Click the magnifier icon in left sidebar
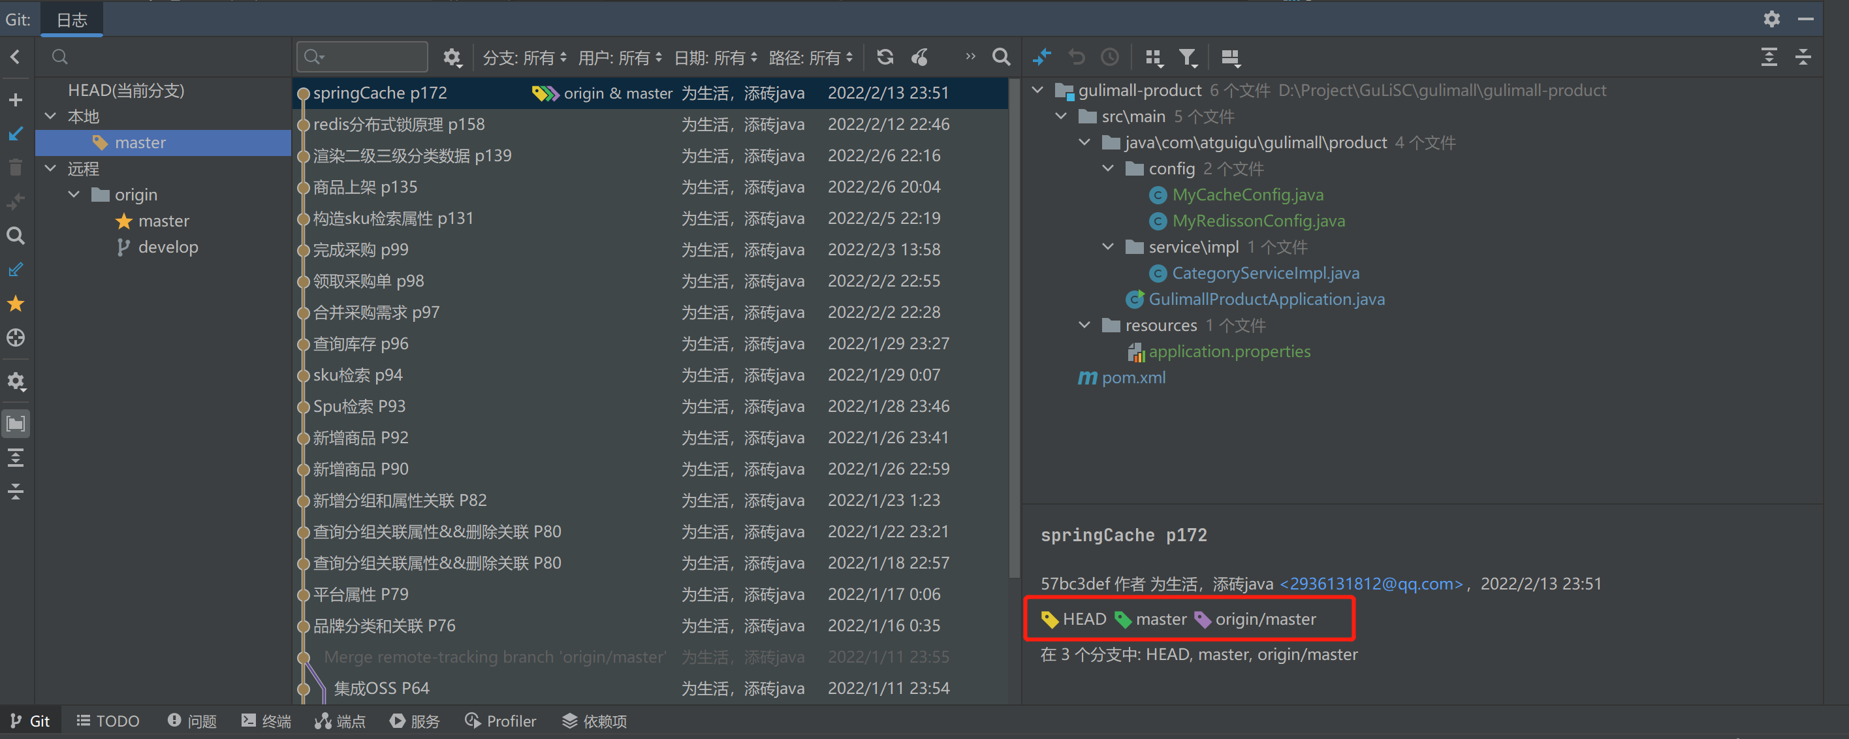1849x739 pixels. pyautogui.click(x=15, y=236)
